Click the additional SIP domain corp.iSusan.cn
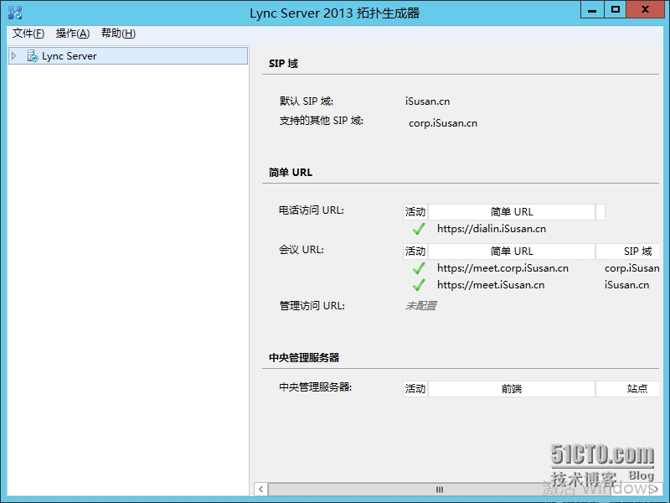 [443, 123]
